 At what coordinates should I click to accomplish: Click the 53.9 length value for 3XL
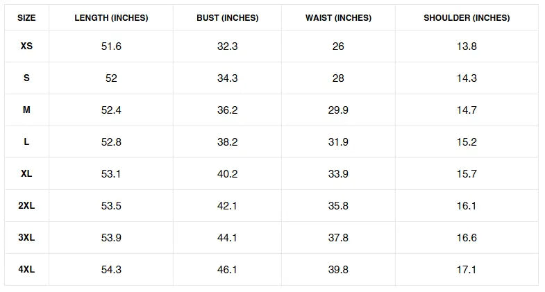(111, 238)
